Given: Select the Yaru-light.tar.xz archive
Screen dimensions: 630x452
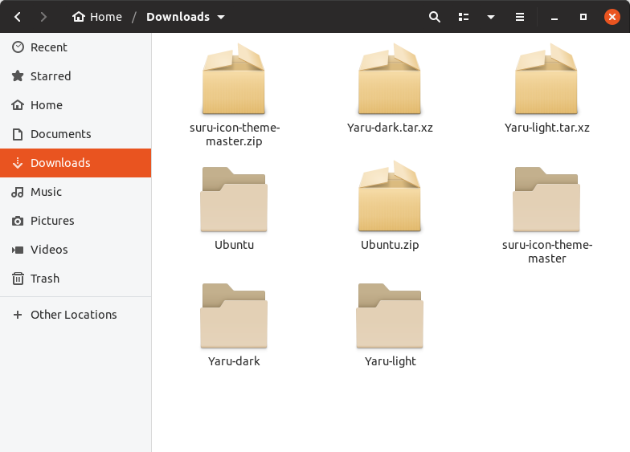Looking at the screenshot, I should pyautogui.click(x=546, y=80).
